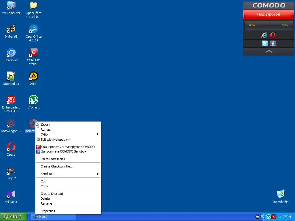
Task: Choose Cut in the context menu
Action: [68, 181]
